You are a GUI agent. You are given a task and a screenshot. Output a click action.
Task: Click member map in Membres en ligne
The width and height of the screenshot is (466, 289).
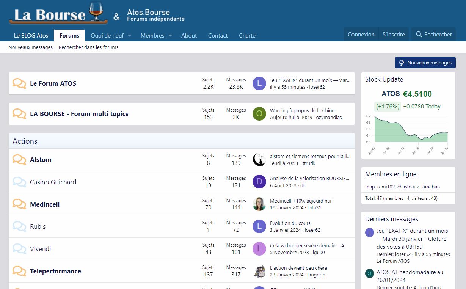pos(369,187)
